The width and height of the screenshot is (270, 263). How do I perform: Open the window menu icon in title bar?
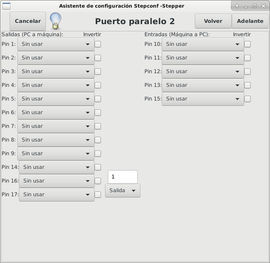click(x=6, y=6)
